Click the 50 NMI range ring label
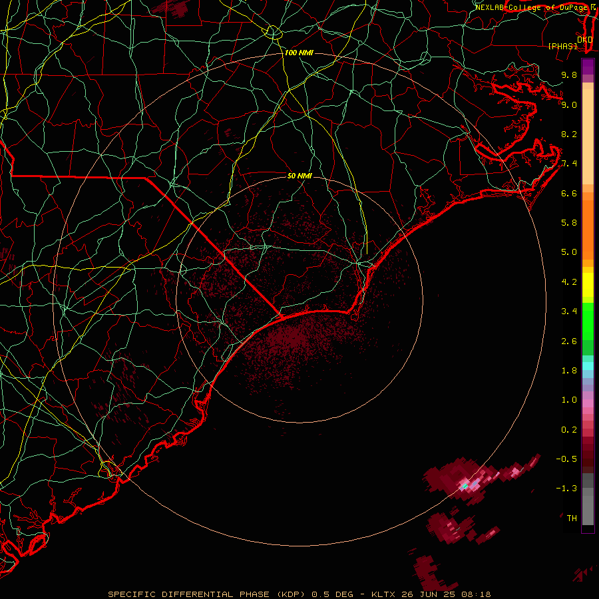 [x=300, y=176]
